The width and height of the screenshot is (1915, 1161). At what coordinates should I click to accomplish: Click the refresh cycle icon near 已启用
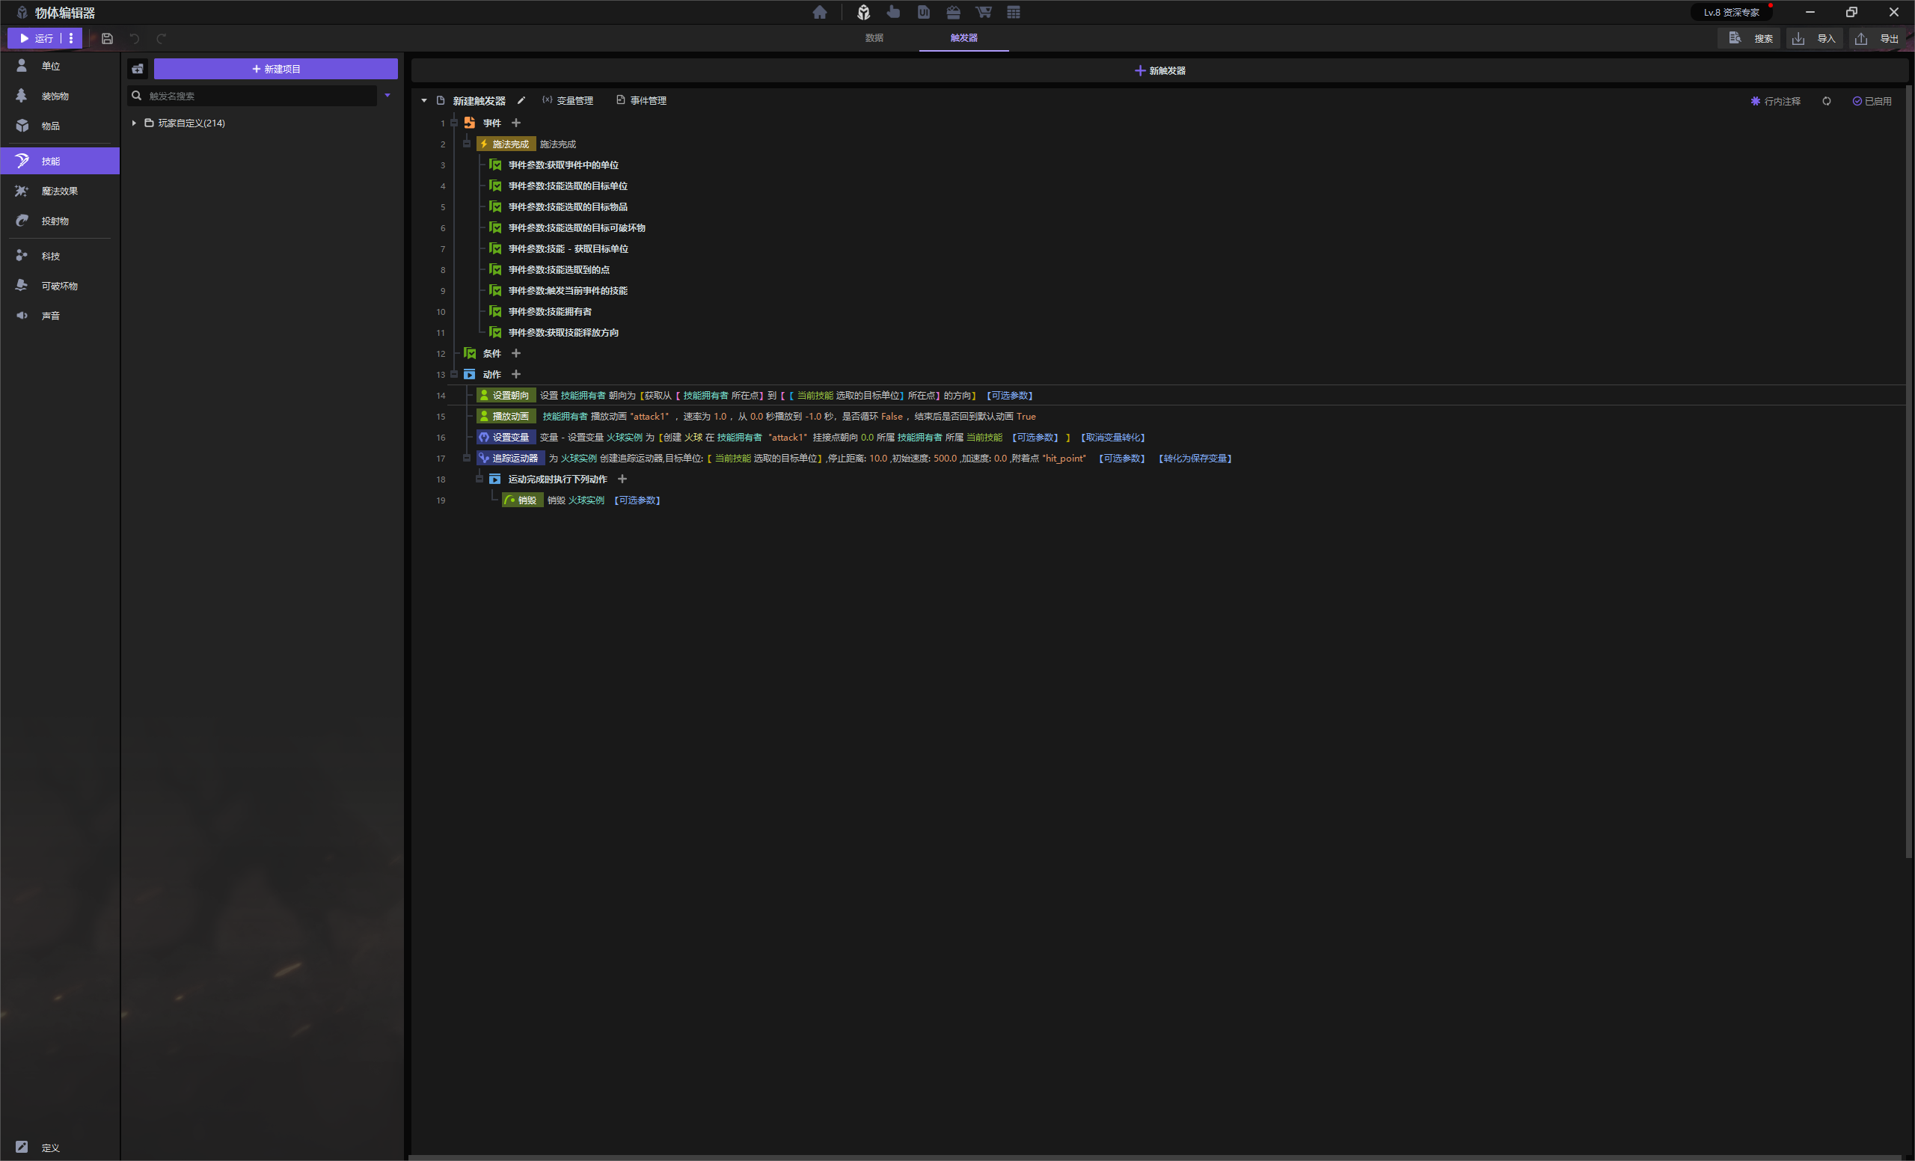(1827, 101)
